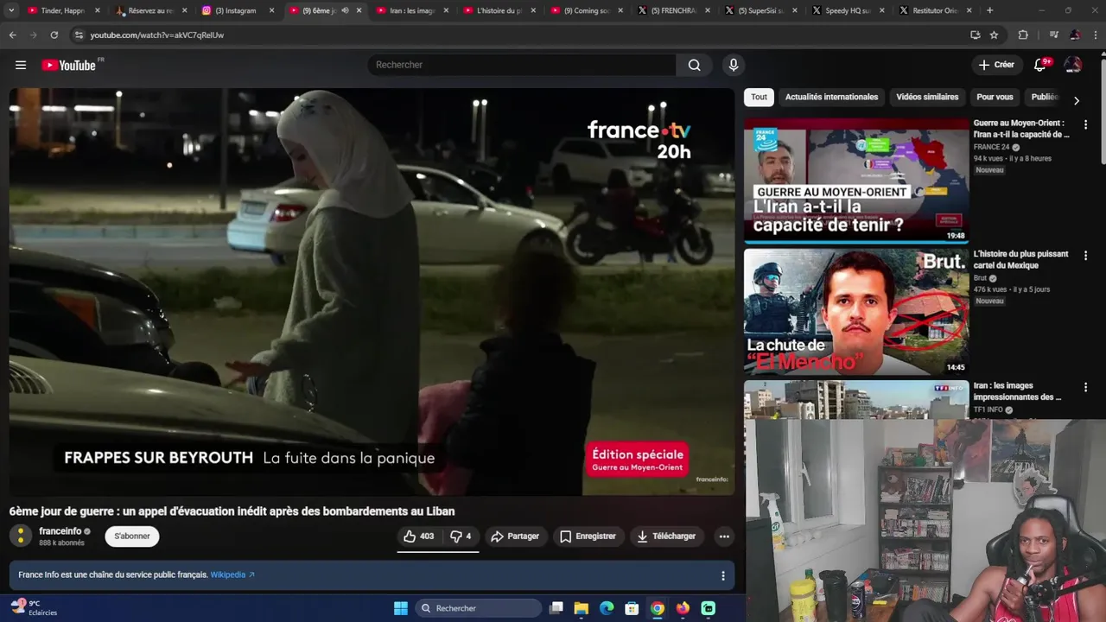Click the search magnifier button

click(694, 65)
